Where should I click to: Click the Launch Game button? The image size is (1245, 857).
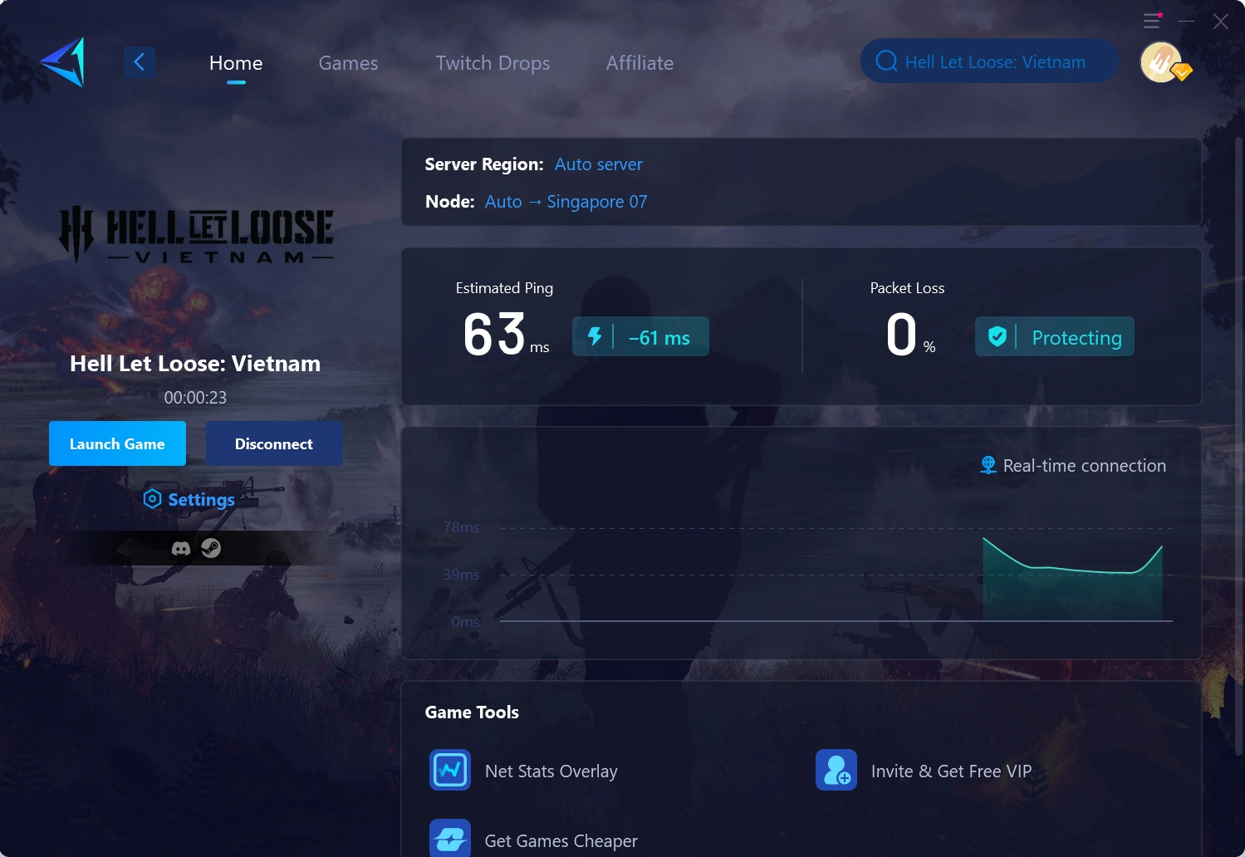(117, 443)
